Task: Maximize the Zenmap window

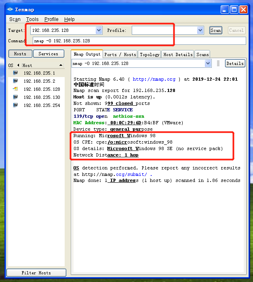Action: 234,10
